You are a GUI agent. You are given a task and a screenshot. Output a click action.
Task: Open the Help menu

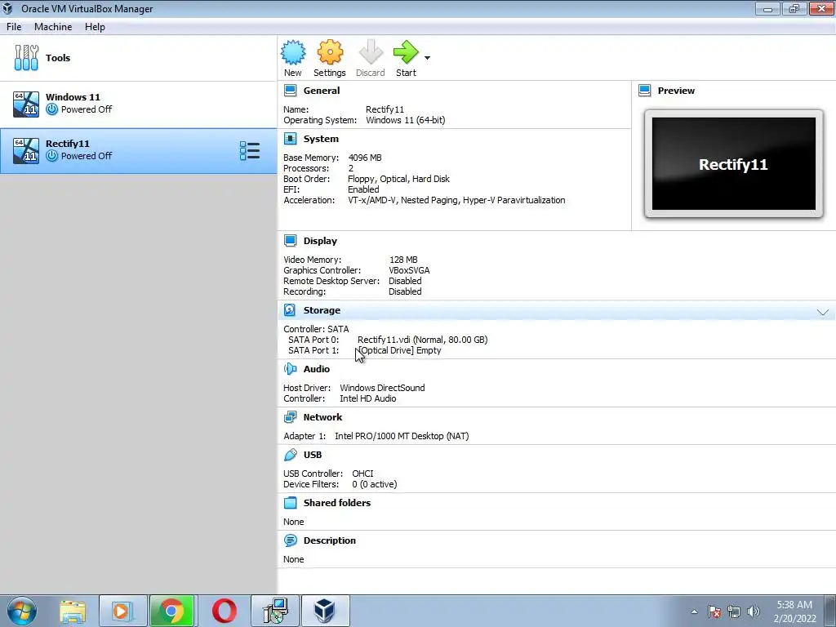coord(95,27)
